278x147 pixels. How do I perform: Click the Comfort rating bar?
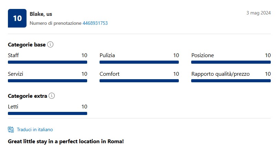[x=139, y=81]
